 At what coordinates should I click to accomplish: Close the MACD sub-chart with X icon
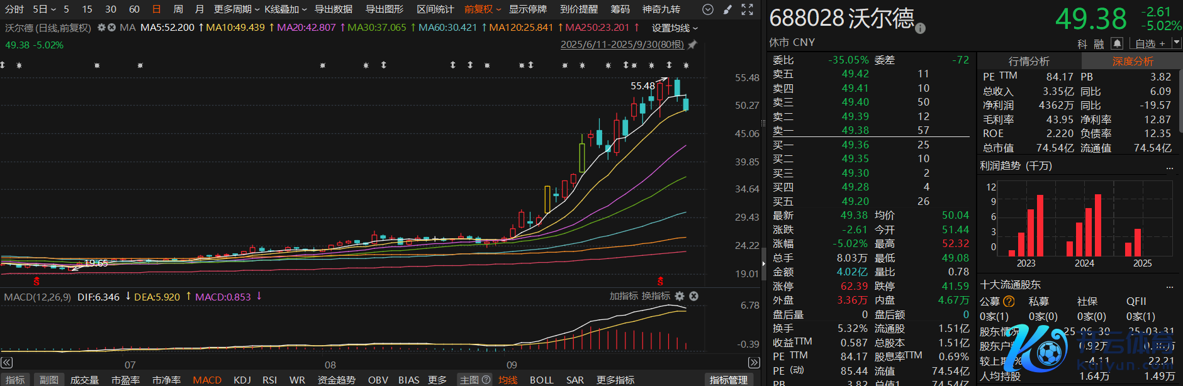click(693, 296)
